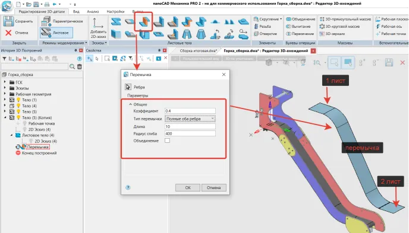Click the print icon in quick access toolbar
Image resolution: width=409 pixels, height=233 pixels.
[x=47, y=4]
